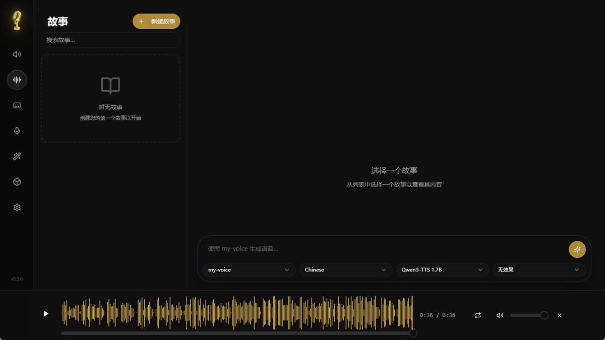Click the progress bar end handle
The height and width of the screenshot is (340, 605).
[x=413, y=333]
